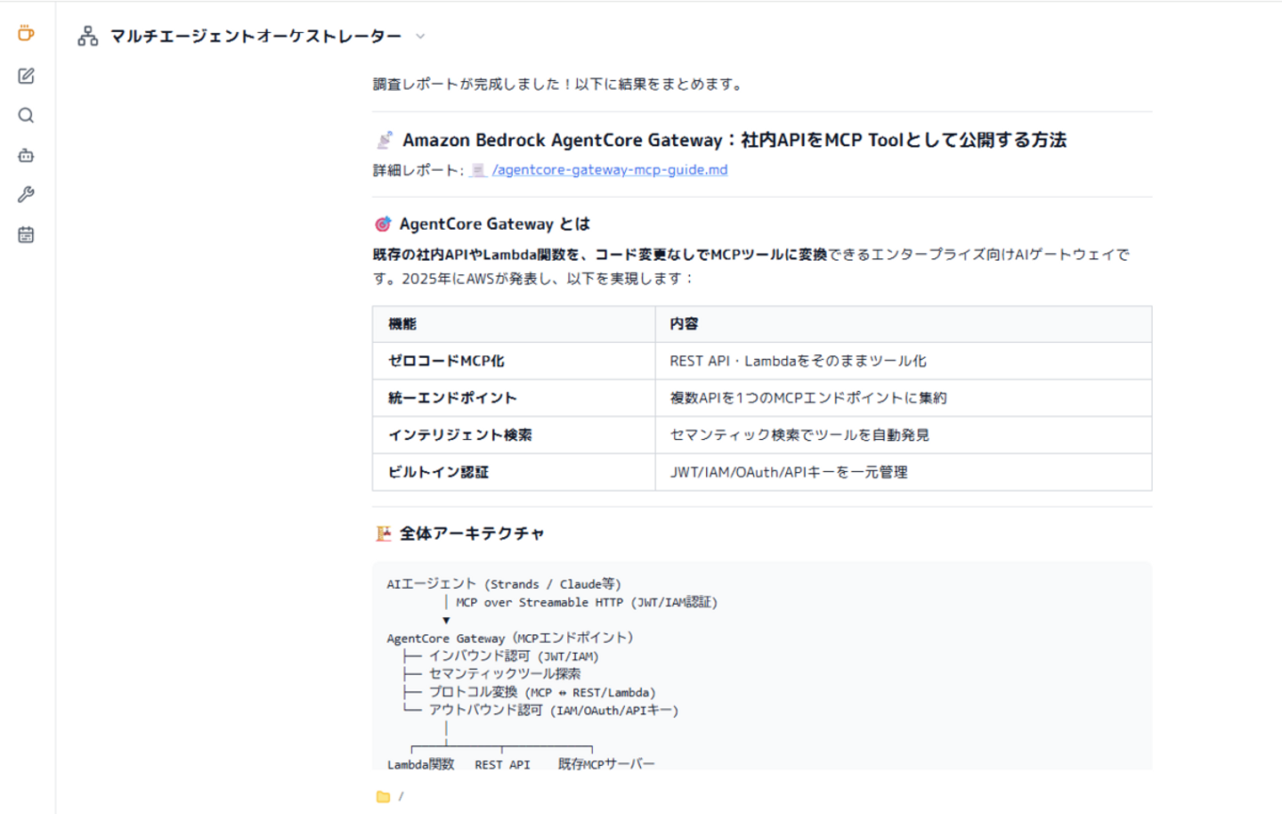Click the マルチエージェントオーケストレーター title
The image size is (1282, 814).
256,37
